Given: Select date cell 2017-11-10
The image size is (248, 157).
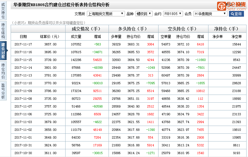Looking at the screenshot, I should tap(23, 83).
